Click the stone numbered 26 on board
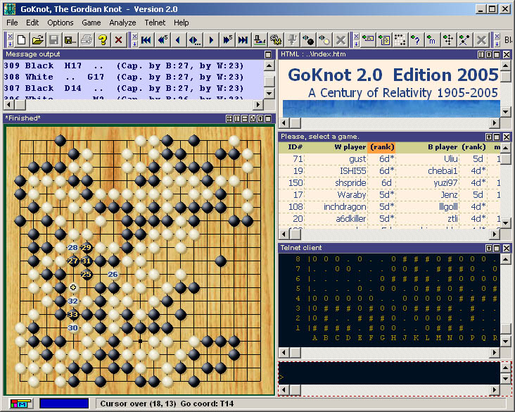This screenshot has height=412, width=515. point(113,274)
